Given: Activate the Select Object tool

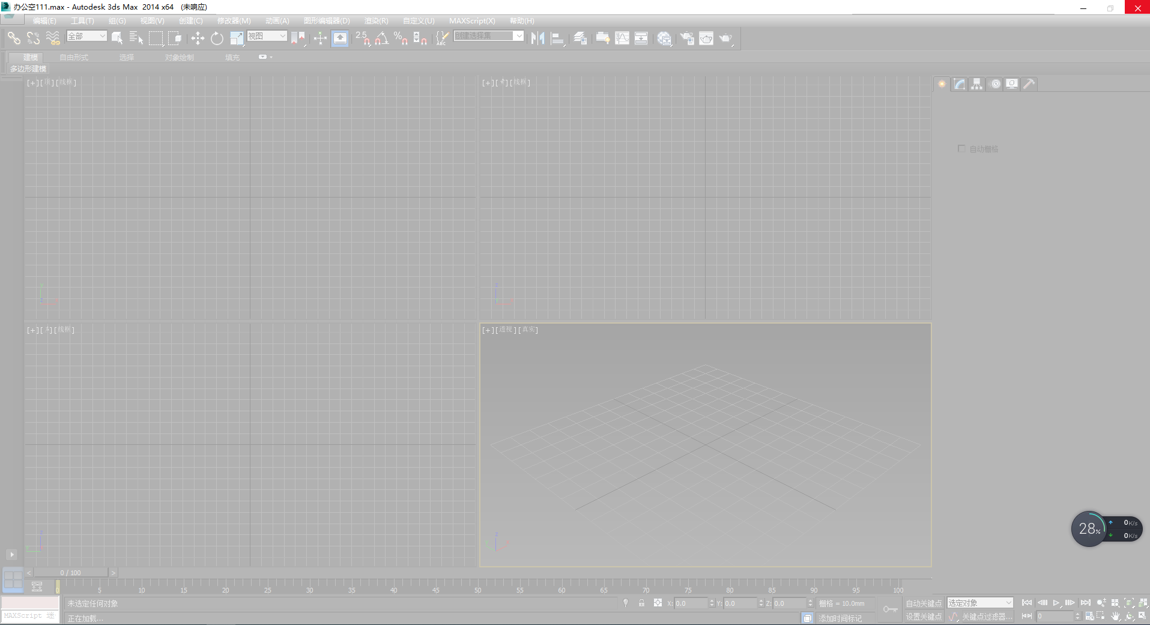Looking at the screenshot, I should (117, 38).
